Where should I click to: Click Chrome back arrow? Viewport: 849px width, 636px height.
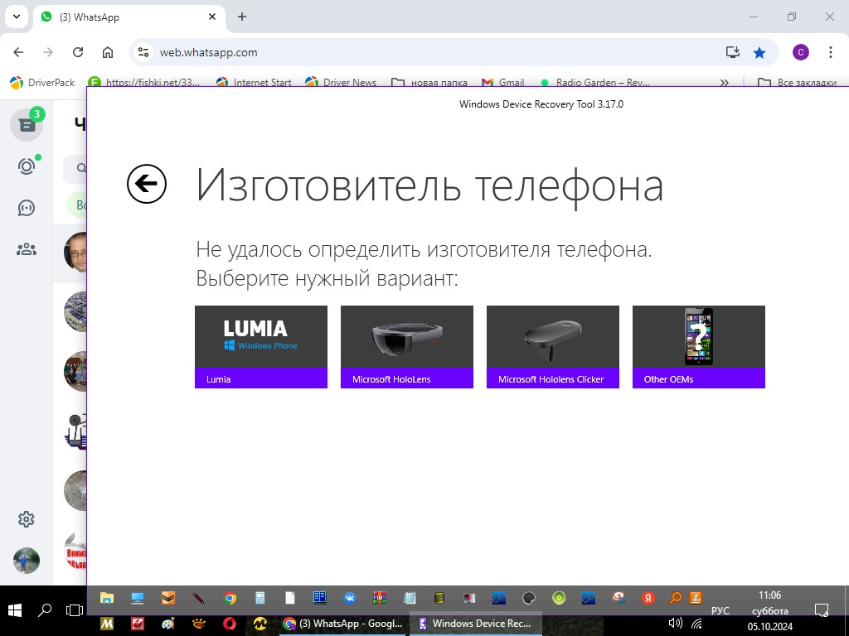coord(18,52)
